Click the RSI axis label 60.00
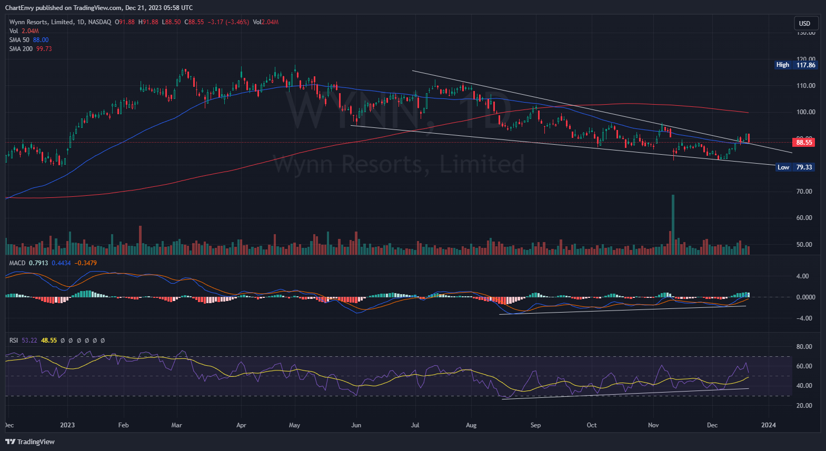Screen dimensions: 826x451 (x=804, y=366)
